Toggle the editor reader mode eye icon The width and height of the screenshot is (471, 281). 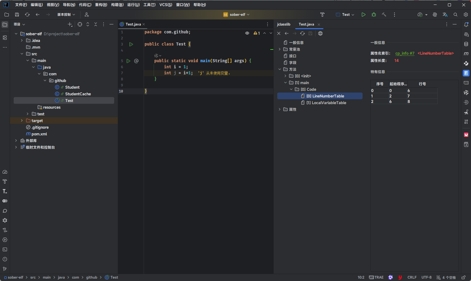point(247,33)
